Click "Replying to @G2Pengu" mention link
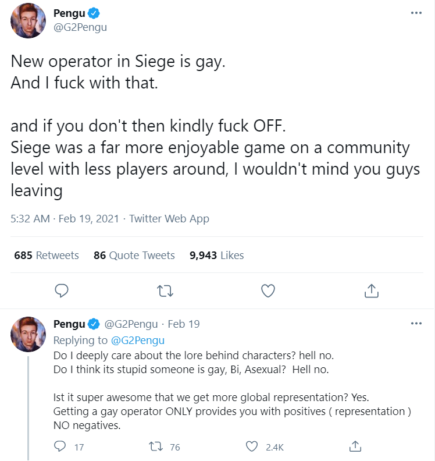The width and height of the screenshot is (435, 461). pos(138,340)
